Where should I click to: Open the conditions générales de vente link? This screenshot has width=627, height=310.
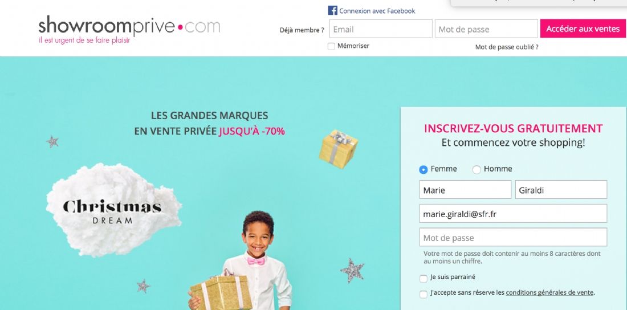[x=549, y=292]
